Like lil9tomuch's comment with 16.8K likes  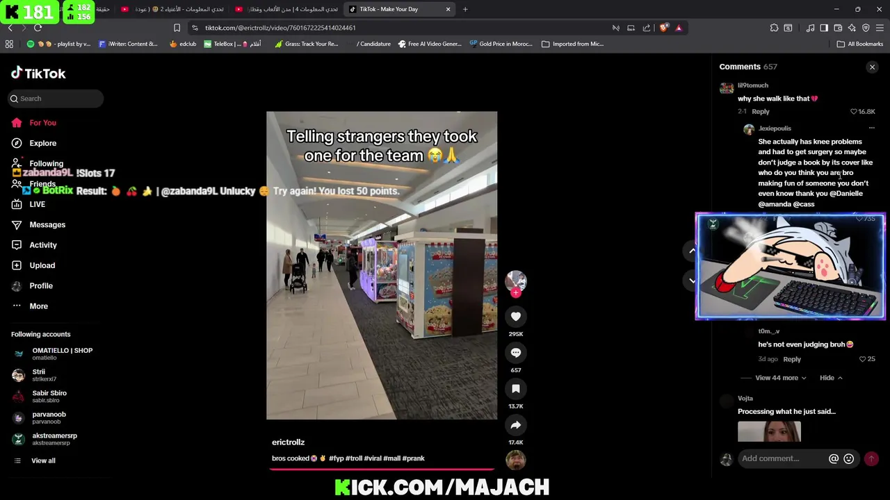854,112
